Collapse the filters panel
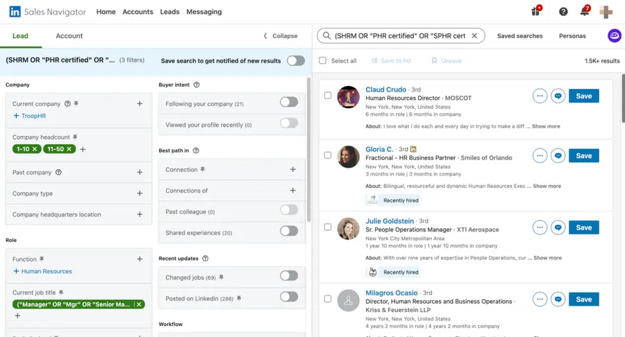The height and width of the screenshot is (337, 625). pos(281,36)
